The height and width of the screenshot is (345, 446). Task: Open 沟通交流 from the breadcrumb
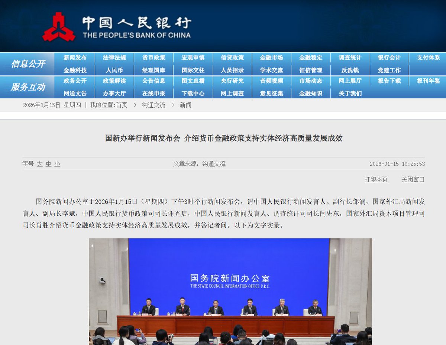pos(154,105)
